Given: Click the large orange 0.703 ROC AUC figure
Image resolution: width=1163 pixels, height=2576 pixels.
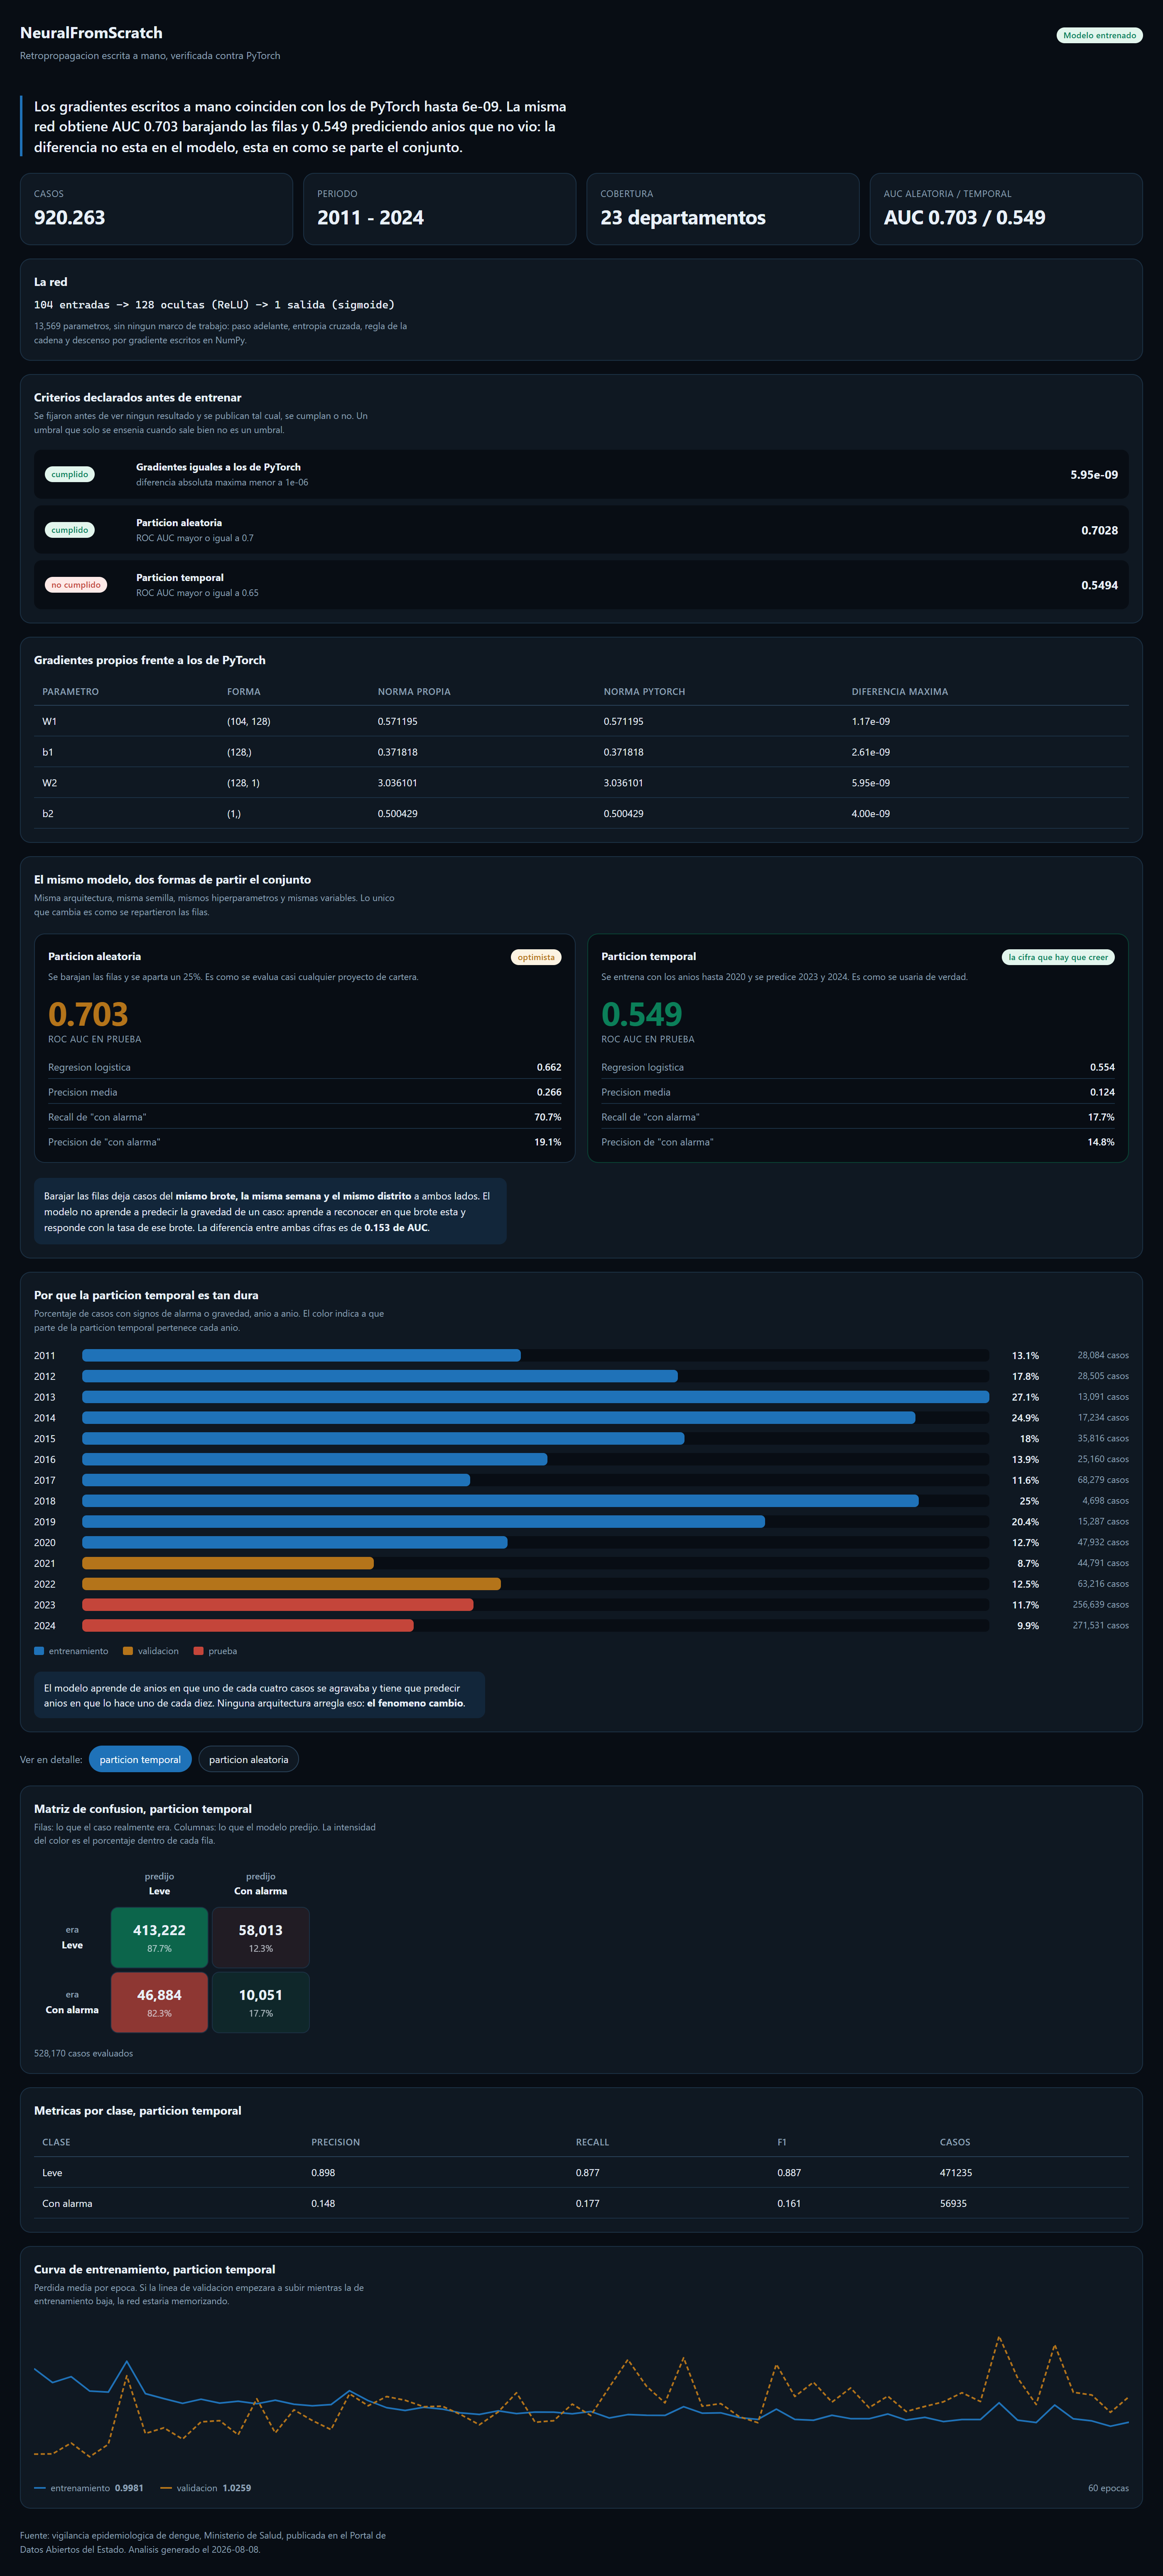Looking at the screenshot, I should coord(88,1014).
